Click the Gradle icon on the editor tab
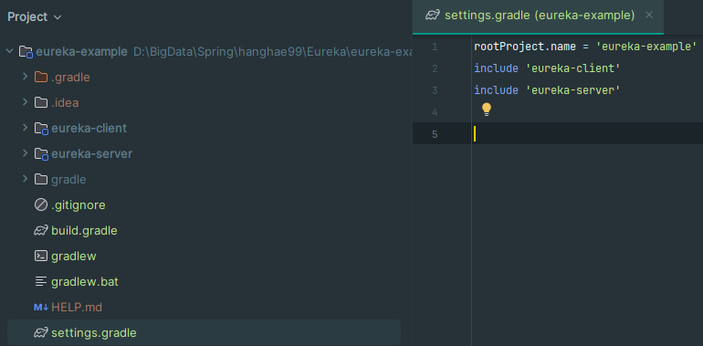The image size is (703, 346). point(432,16)
